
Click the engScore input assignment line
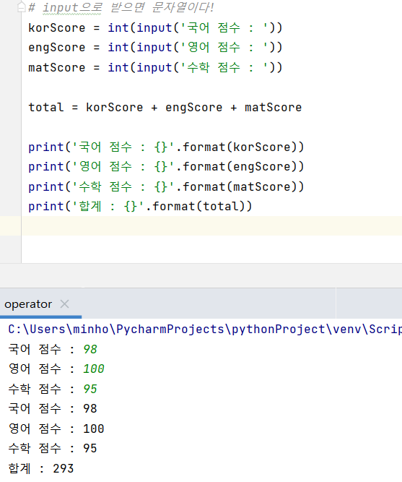pyautogui.click(x=155, y=48)
